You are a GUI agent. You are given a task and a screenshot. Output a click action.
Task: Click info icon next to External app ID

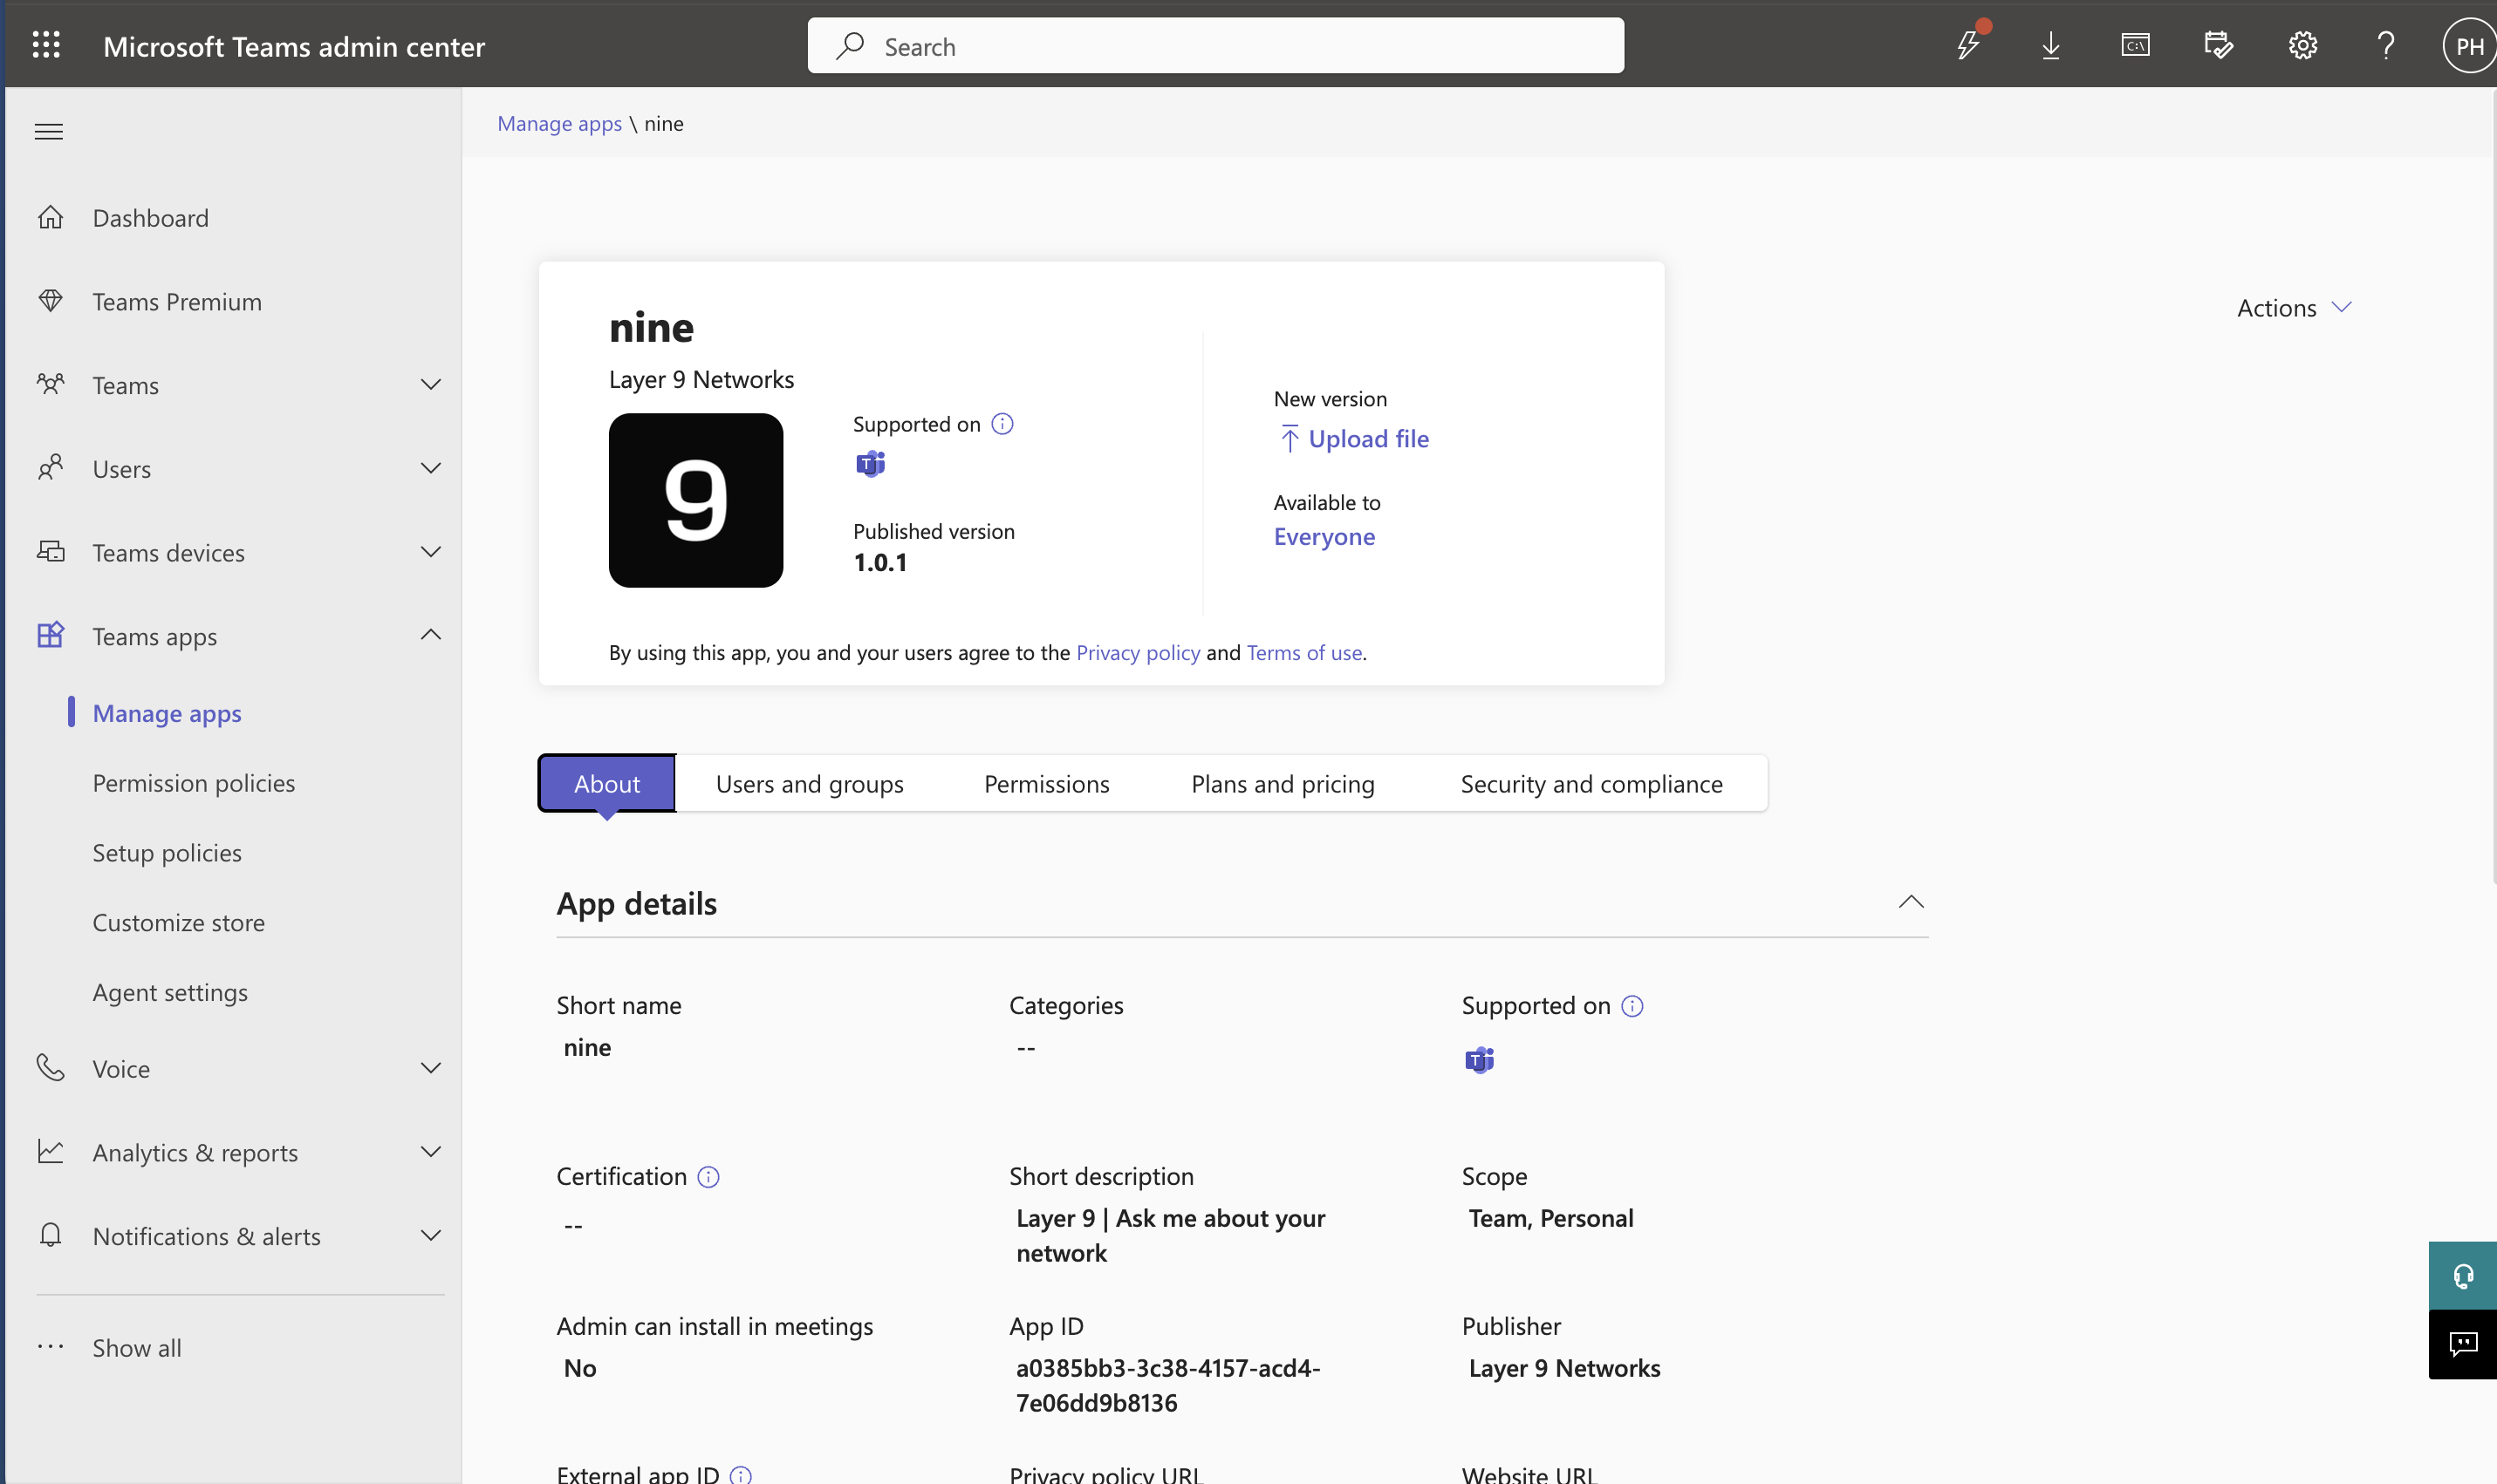741,1475
